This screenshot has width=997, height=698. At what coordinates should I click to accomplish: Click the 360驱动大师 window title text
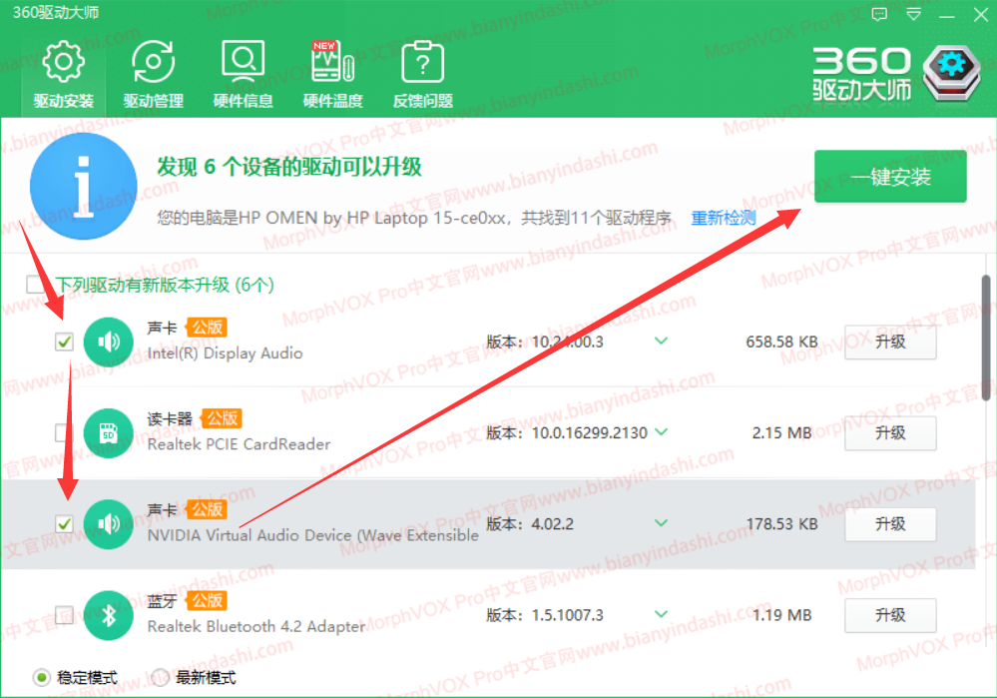[55, 13]
